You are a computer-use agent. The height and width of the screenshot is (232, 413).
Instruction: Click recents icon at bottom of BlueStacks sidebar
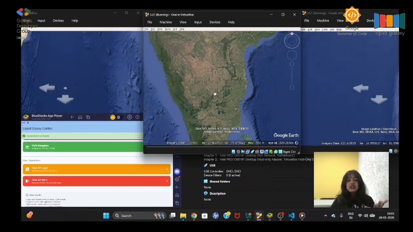(177, 203)
